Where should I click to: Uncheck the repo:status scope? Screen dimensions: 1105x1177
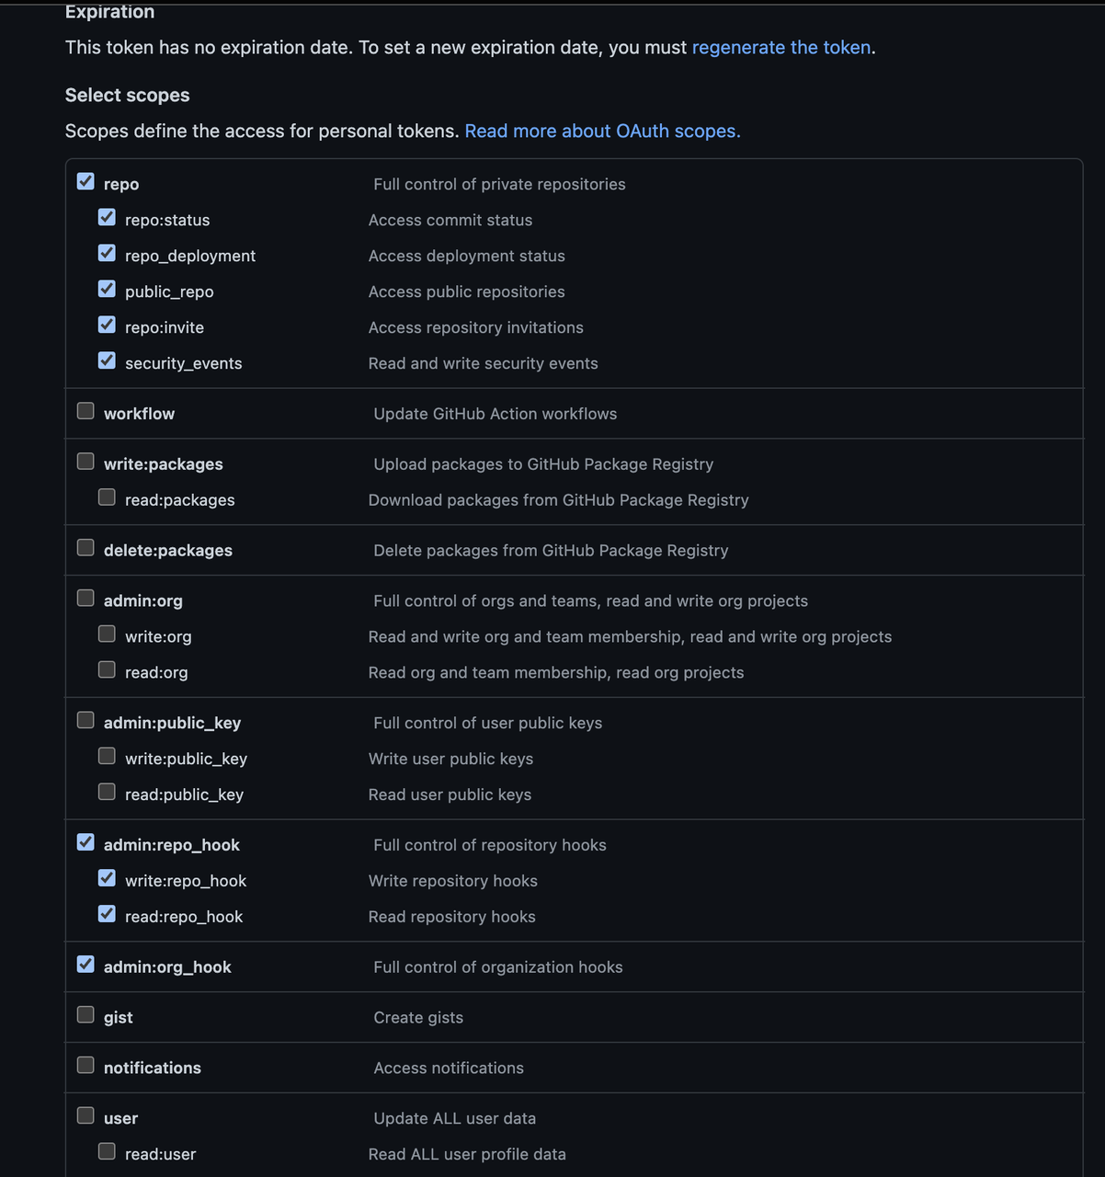click(107, 218)
